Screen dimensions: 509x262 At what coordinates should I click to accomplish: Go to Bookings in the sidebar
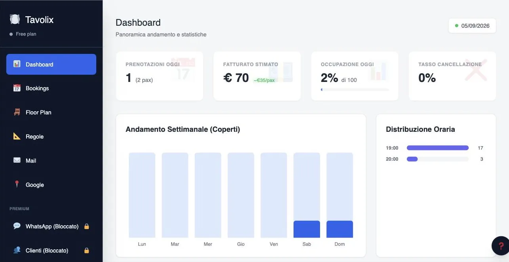pos(51,88)
